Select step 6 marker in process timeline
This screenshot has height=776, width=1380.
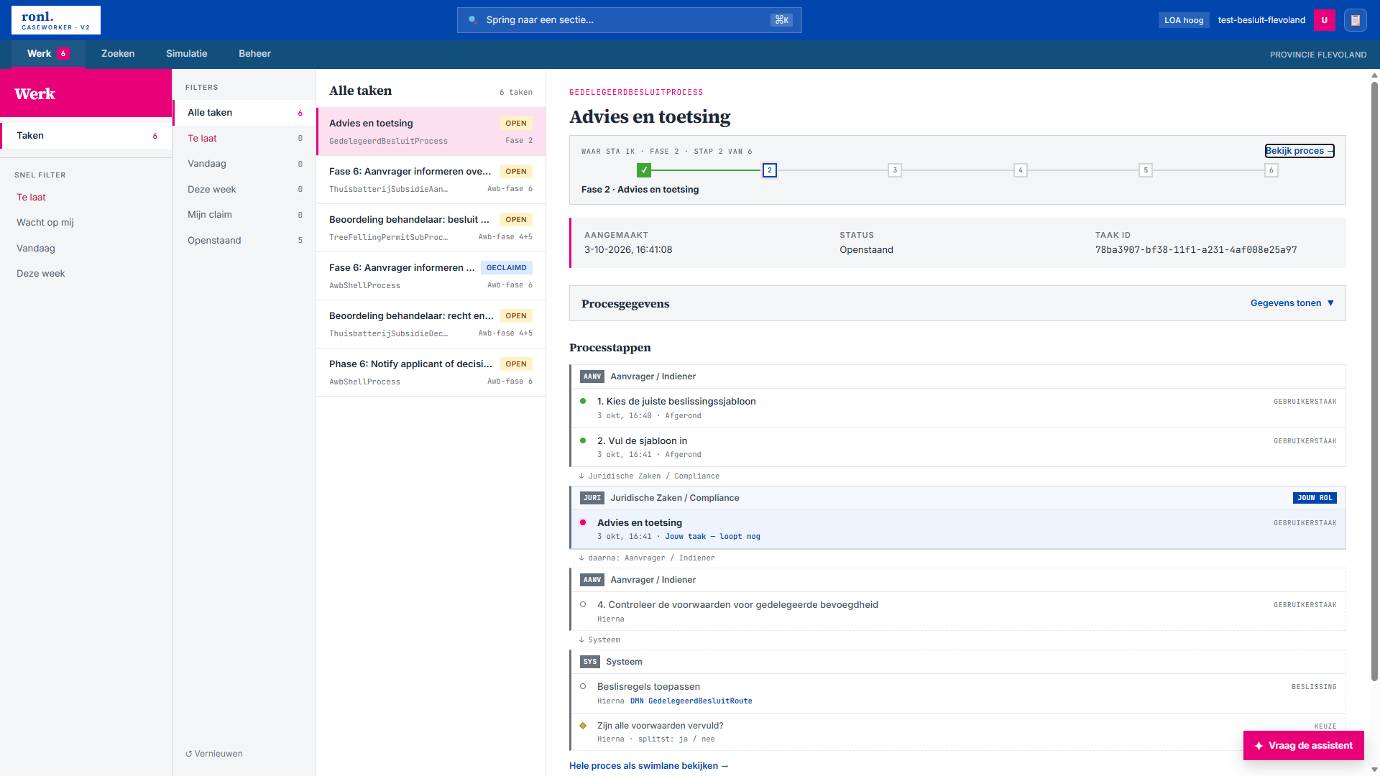click(x=1271, y=170)
